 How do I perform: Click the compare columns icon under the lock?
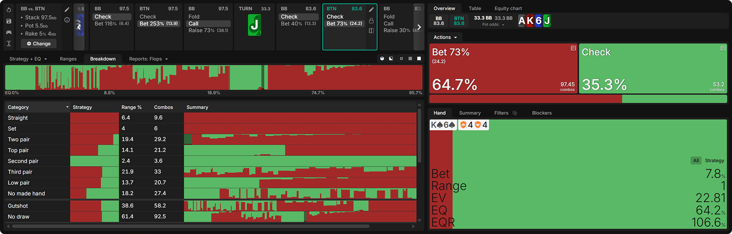pos(371,31)
